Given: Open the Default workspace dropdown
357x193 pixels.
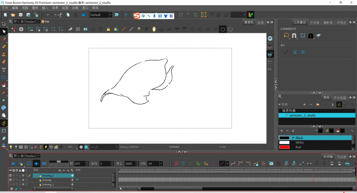Looking at the screenshot, I should (111, 15).
